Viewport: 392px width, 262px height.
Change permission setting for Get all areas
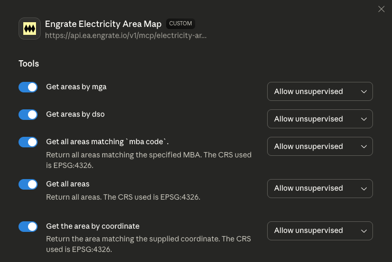tap(320, 189)
